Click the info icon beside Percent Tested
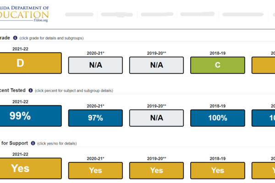The height and width of the screenshot is (183, 275). pyautogui.click(x=31, y=91)
